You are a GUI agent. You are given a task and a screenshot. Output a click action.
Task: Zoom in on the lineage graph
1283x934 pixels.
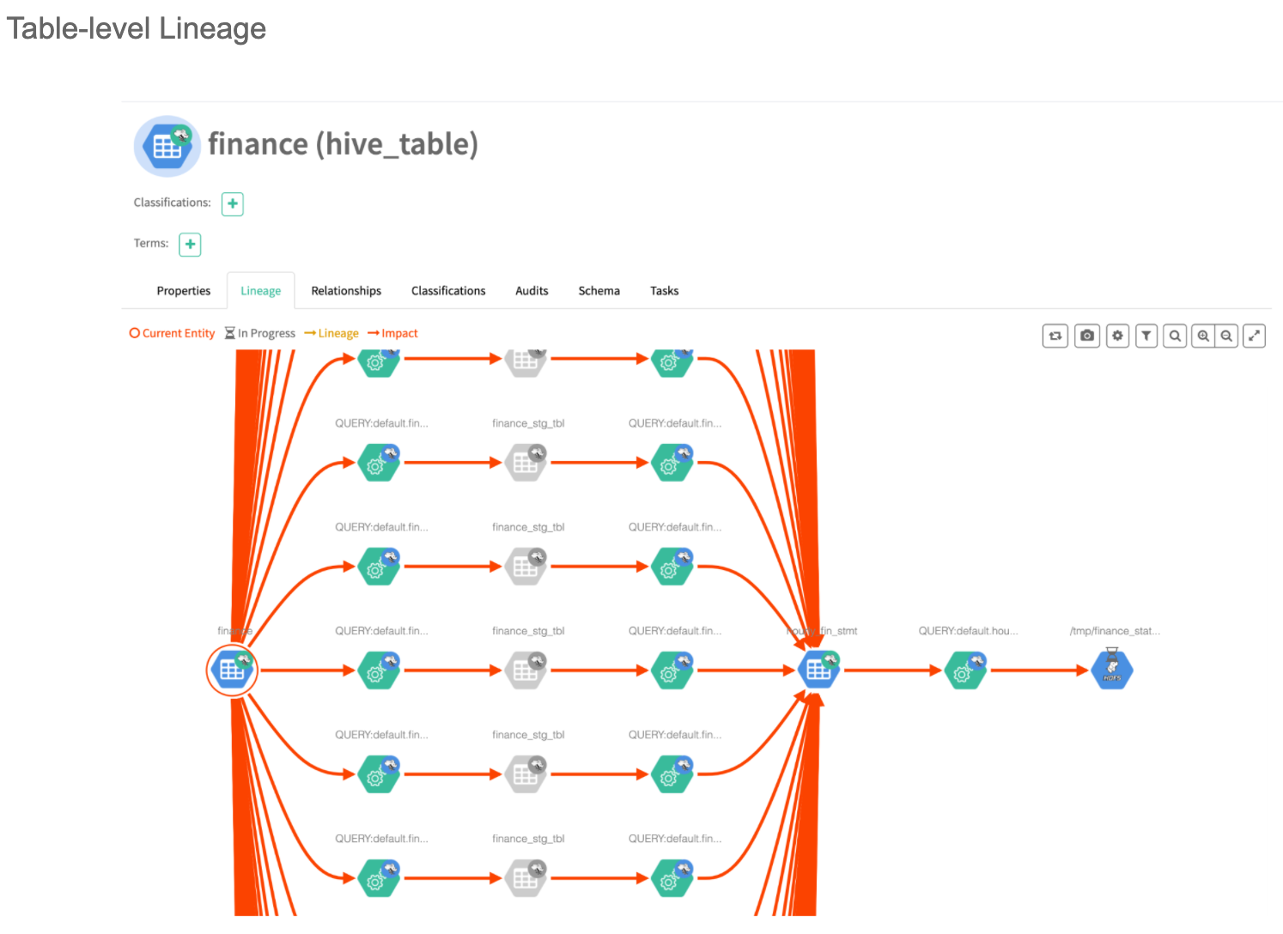coord(1203,336)
